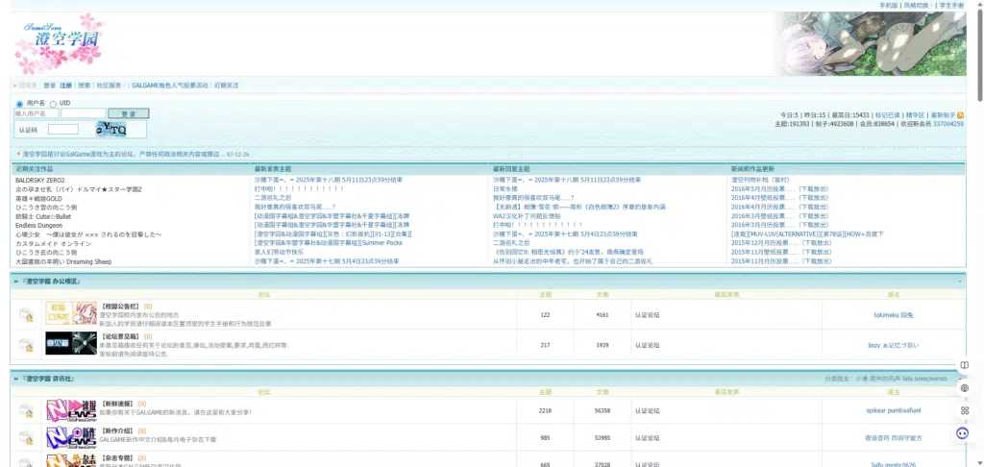Click the orange RSS feed icon

pos(960,114)
